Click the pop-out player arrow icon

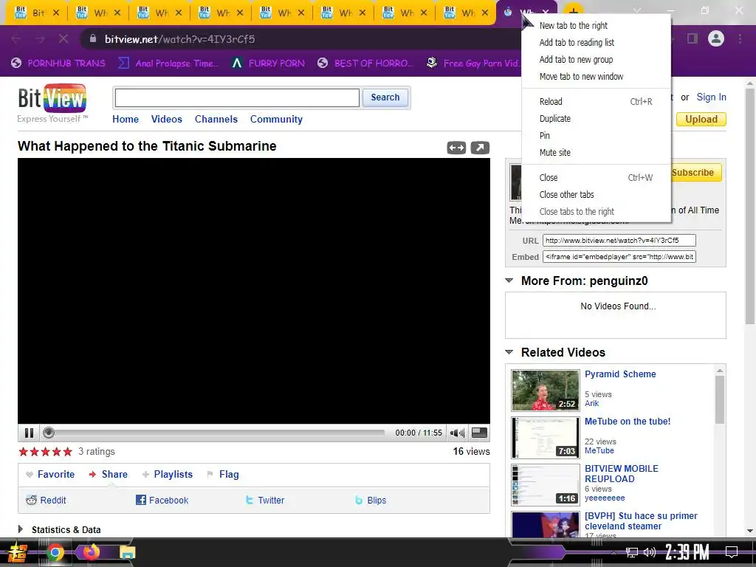pos(480,148)
